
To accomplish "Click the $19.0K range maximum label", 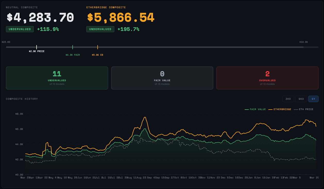I will click(304, 42).
